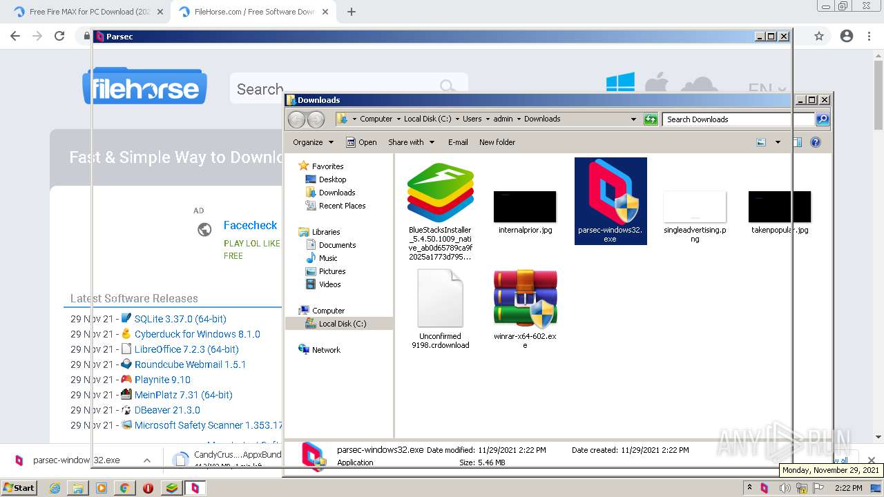Select the singleadvertising.png thumbnail
This screenshot has width=884, height=497.
[x=695, y=206]
